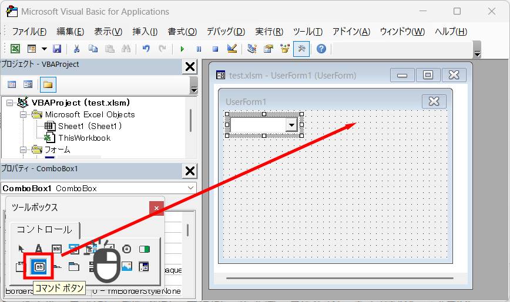Close the プロジェクト - VBAProject panel
The height and width of the screenshot is (302, 510).
point(190,67)
